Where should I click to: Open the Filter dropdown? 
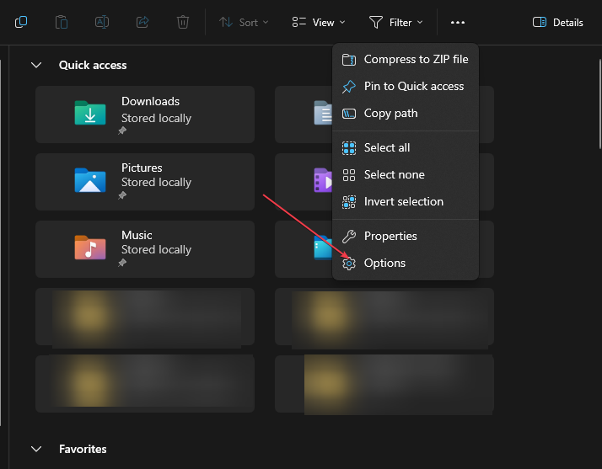click(396, 23)
